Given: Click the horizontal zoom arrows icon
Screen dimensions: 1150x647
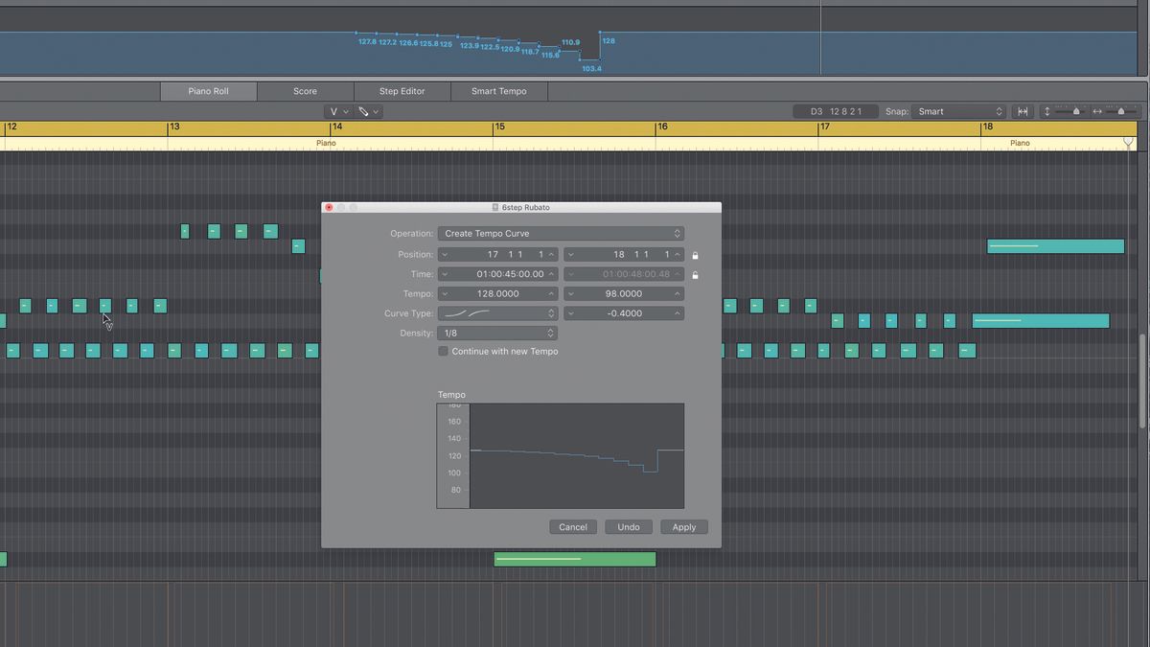Looking at the screenshot, I should [1098, 111].
